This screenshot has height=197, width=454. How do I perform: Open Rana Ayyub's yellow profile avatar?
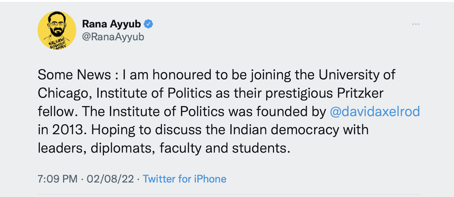click(57, 30)
